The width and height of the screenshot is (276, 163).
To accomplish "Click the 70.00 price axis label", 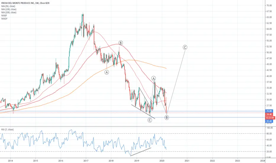I will point(269,5).
